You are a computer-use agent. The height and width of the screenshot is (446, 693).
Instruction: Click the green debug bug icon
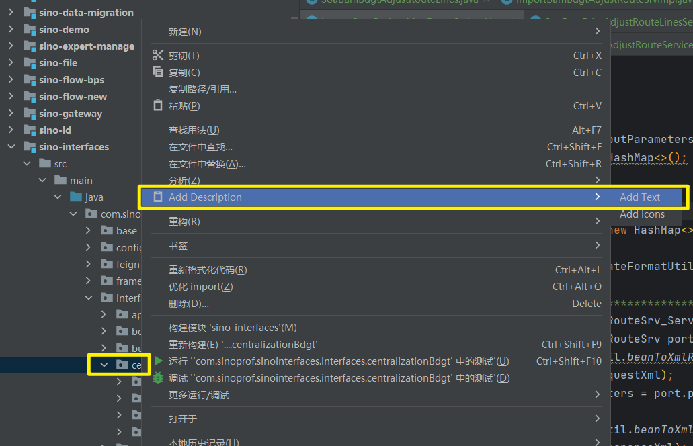pyautogui.click(x=158, y=378)
